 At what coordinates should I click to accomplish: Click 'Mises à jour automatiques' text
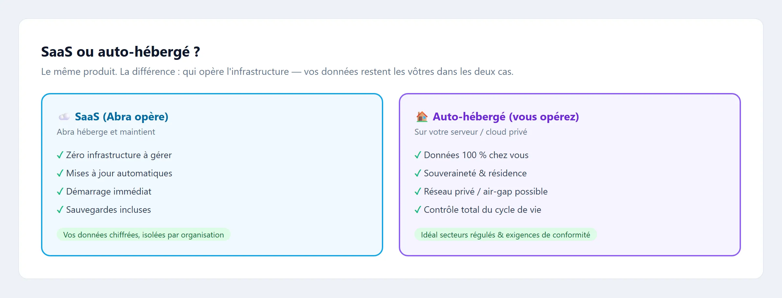tap(119, 173)
